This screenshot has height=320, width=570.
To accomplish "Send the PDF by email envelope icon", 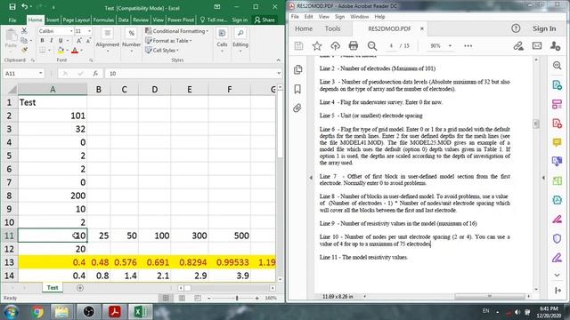I will tap(537, 45).
